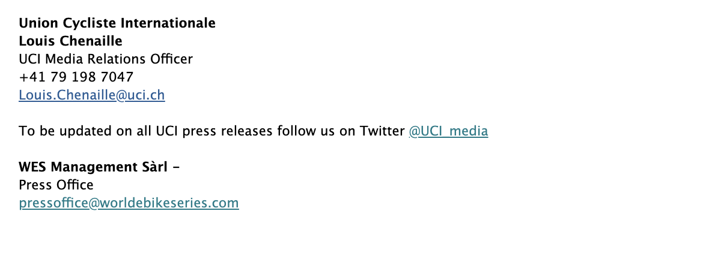Click the dash after WES Management Sàrl

[176, 167]
